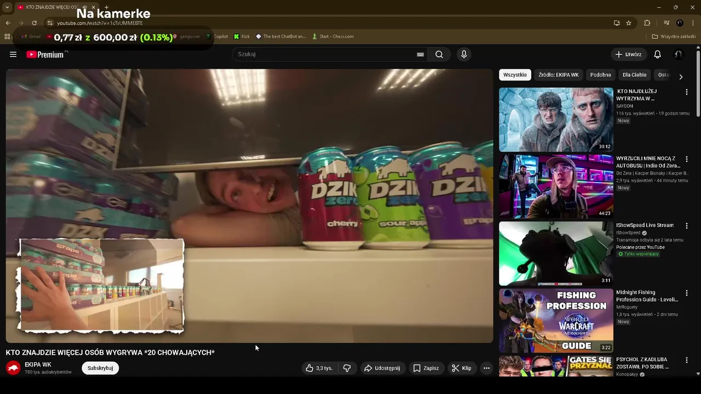Open the tab search dropdown arrow

(x=7, y=7)
